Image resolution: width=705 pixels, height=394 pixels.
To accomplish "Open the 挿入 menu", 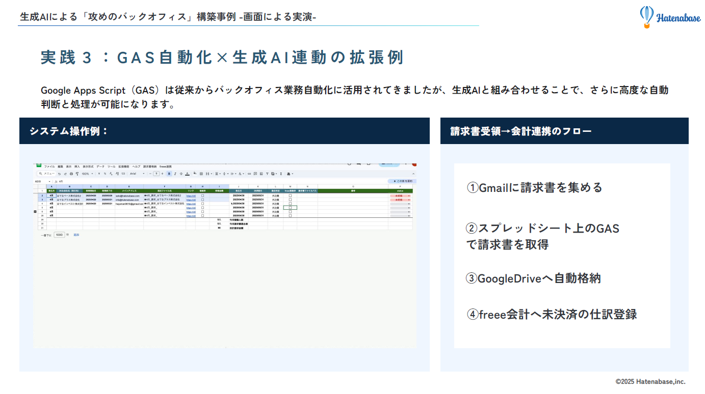I will tap(77, 166).
